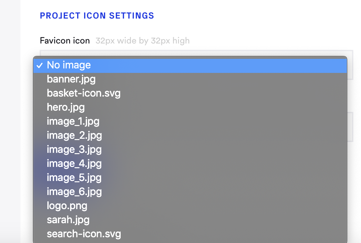
Task: Select basket-icon.svg from the list
Action: click(x=84, y=93)
